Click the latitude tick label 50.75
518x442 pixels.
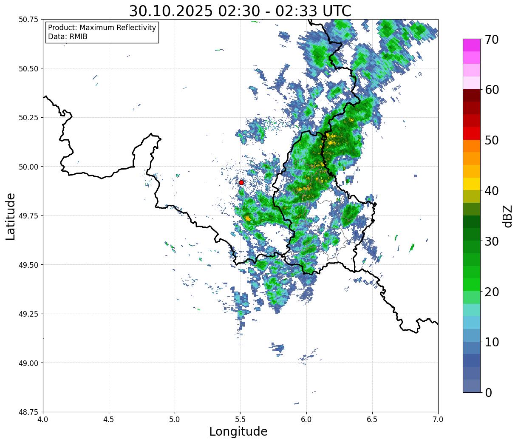click(x=28, y=20)
